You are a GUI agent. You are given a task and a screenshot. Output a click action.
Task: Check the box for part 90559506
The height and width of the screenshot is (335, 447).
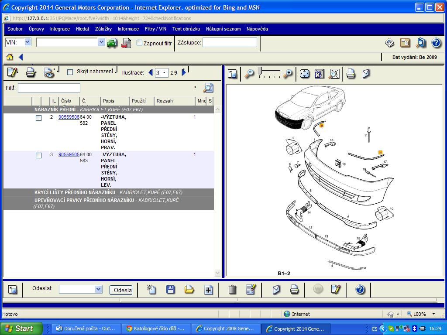tap(38, 118)
